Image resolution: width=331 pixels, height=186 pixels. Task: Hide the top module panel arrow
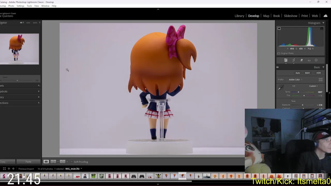coord(158,9)
